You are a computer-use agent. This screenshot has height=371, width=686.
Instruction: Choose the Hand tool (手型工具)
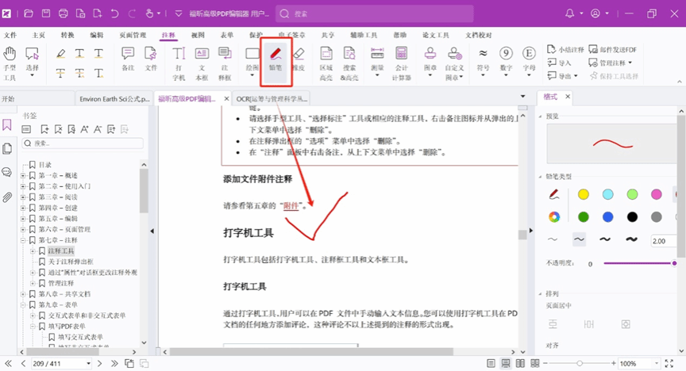pyautogui.click(x=10, y=62)
